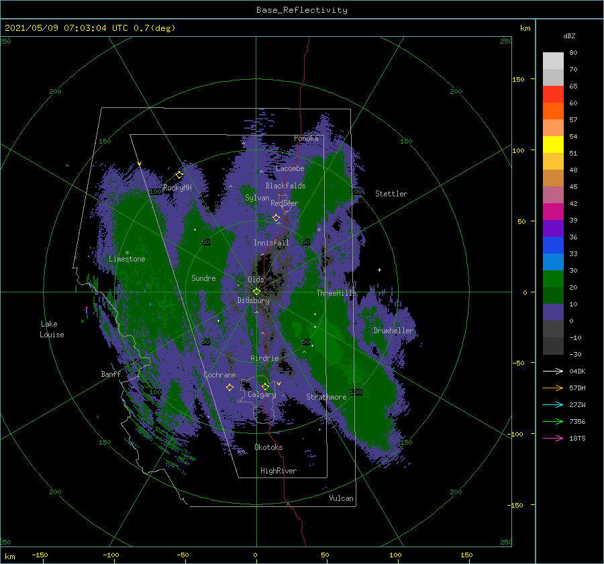This screenshot has width=604, height=564.
Task: Pick the slate blue 0–10 dBZ swatch
Action: [x=553, y=313]
